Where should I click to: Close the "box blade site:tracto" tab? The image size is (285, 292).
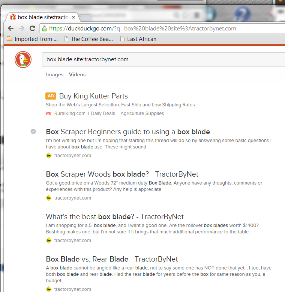click(x=73, y=17)
